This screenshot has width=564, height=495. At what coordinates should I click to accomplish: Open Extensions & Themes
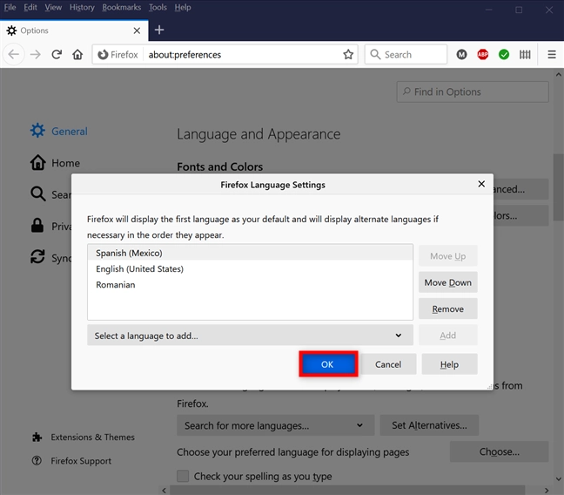coord(84,437)
